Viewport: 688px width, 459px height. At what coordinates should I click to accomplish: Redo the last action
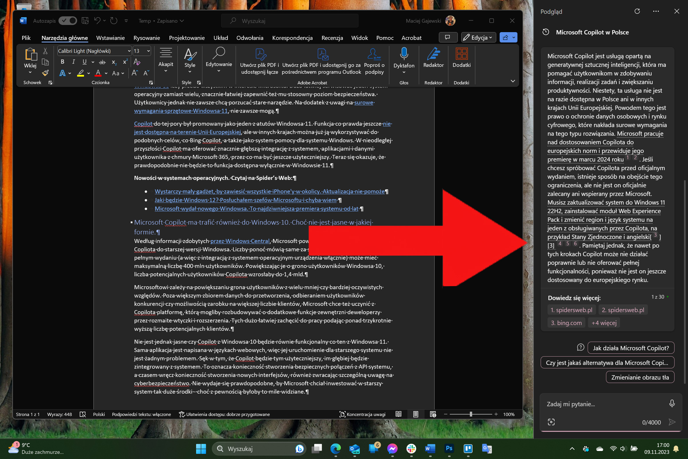pos(114,21)
